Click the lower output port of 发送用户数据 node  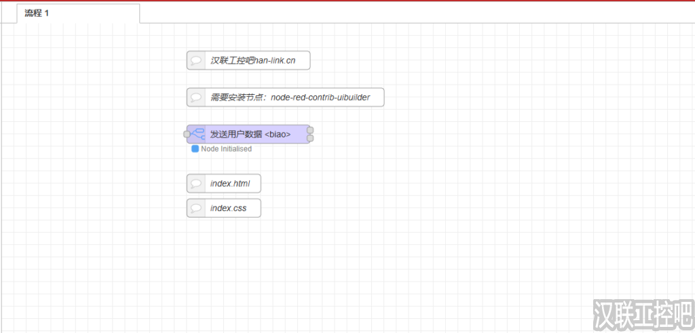[x=310, y=138]
